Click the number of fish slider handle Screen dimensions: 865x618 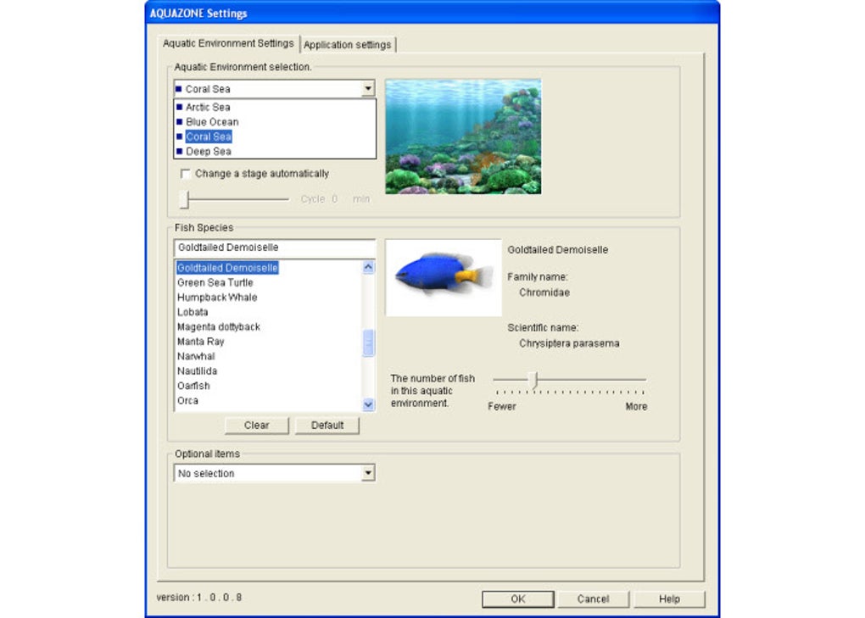pyautogui.click(x=533, y=380)
